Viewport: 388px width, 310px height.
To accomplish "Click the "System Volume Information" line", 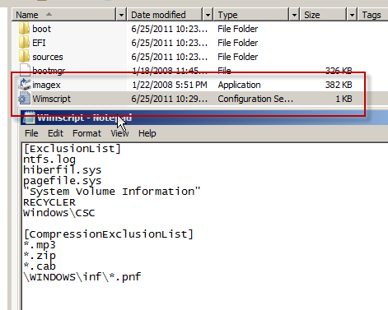I will [x=112, y=192].
